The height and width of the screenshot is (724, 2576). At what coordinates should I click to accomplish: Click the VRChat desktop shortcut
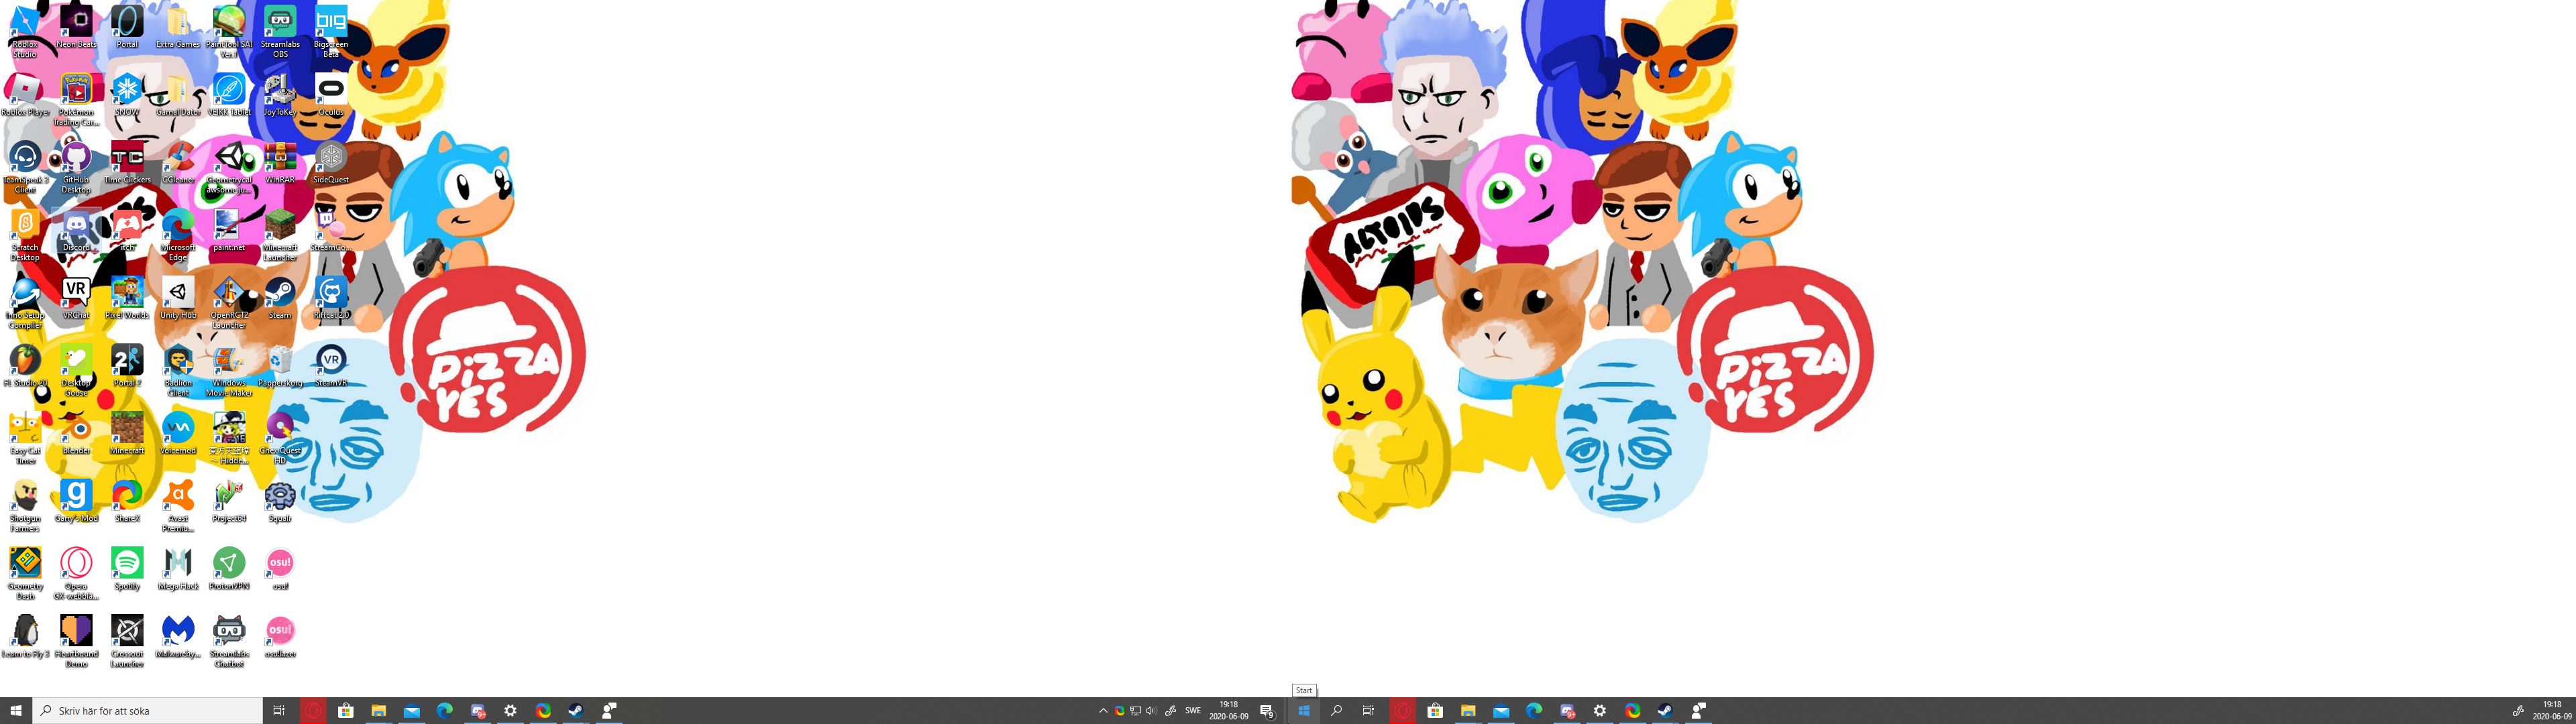coord(76,298)
